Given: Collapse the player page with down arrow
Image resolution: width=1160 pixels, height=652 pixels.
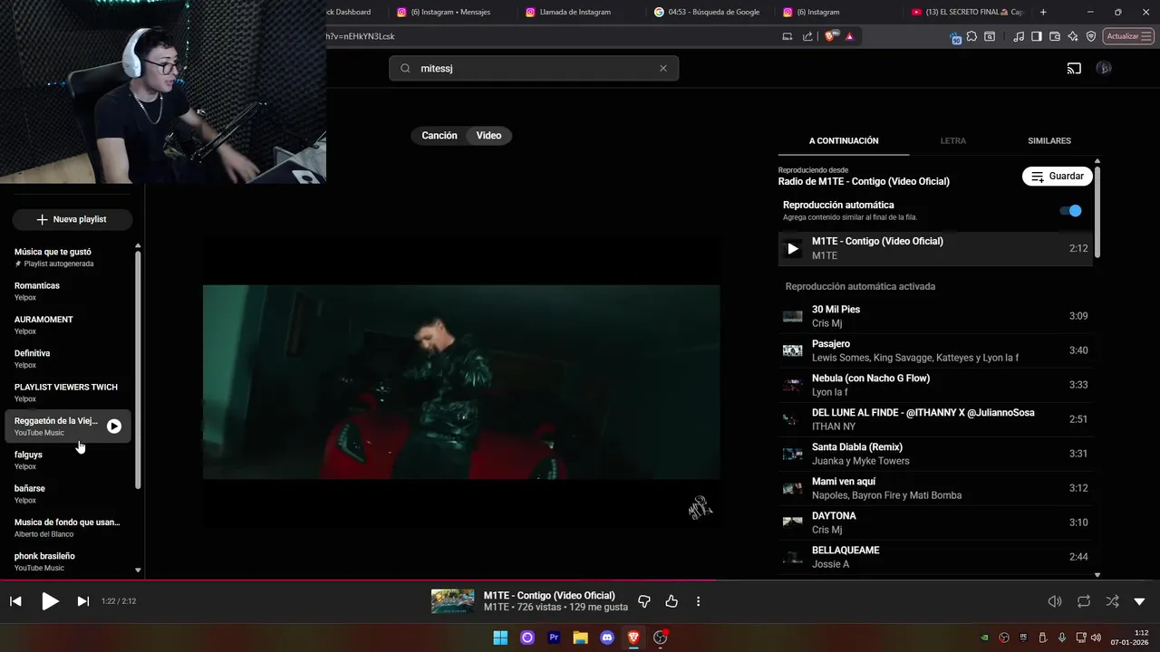Looking at the screenshot, I should pyautogui.click(x=1139, y=601).
